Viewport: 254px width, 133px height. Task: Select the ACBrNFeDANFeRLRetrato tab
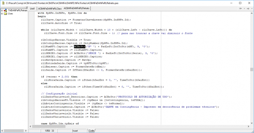click(77, 8)
